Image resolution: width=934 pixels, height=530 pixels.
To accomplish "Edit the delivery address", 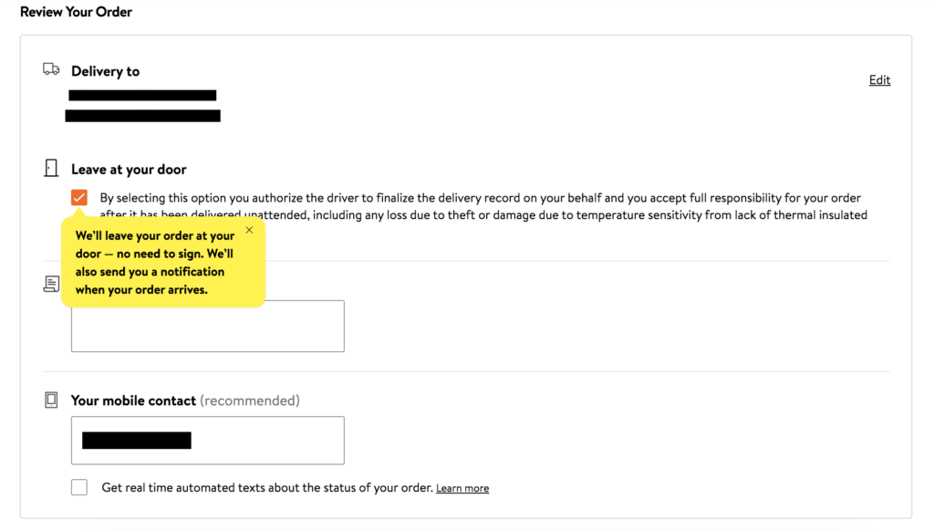I will [x=879, y=80].
